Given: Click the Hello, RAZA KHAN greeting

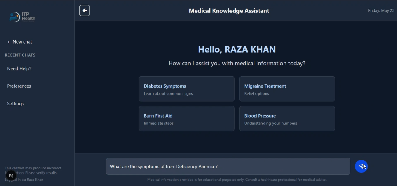Looking at the screenshot, I should click(237, 49).
